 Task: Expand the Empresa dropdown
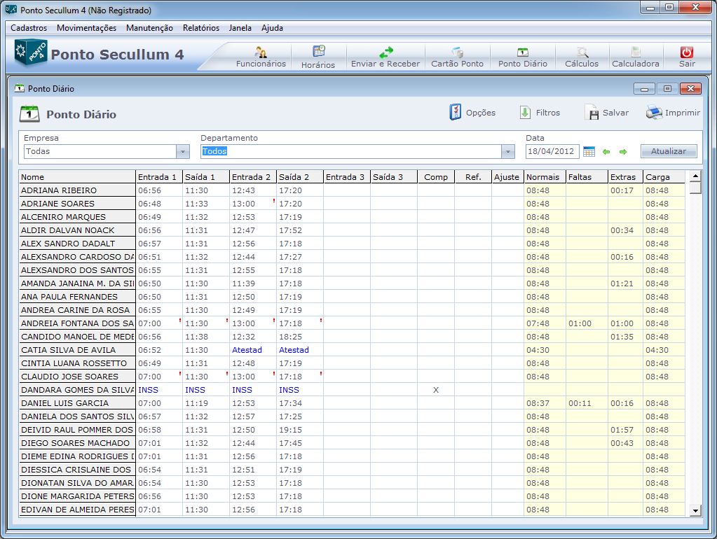(x=182, y=151)
